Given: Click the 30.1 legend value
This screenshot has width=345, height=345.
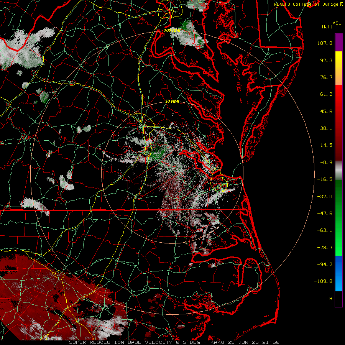Looking at the screenshot, I should pos(326,128).
